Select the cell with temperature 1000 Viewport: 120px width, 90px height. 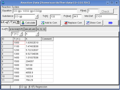pyautogui.click(x=19, y=43)
